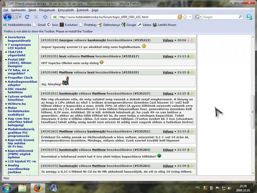
Task: Open the Nézet menu
Action: (32, 10)
